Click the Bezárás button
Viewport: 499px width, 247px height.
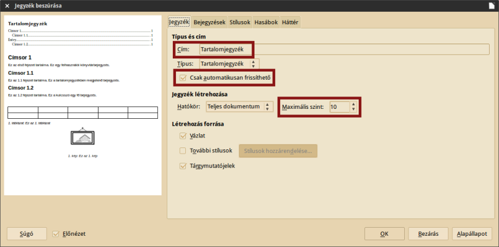click(429, 234)
